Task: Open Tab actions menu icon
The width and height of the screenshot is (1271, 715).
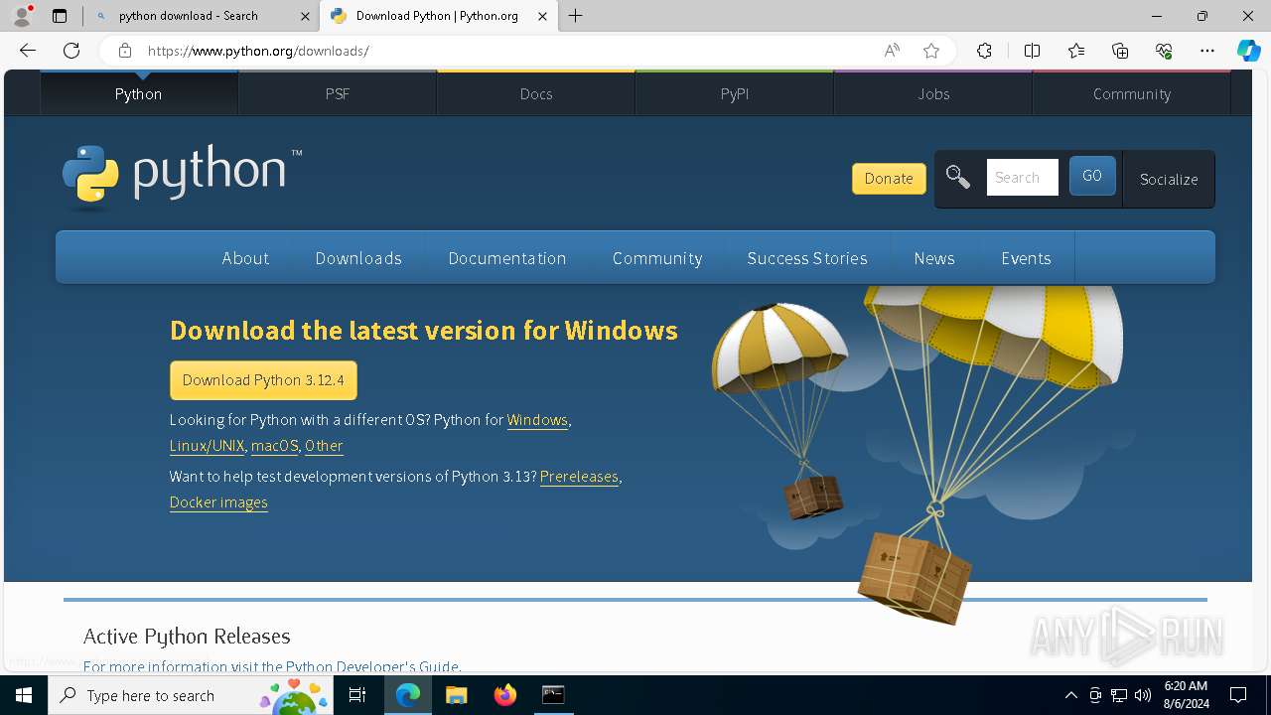Action: 60,16
